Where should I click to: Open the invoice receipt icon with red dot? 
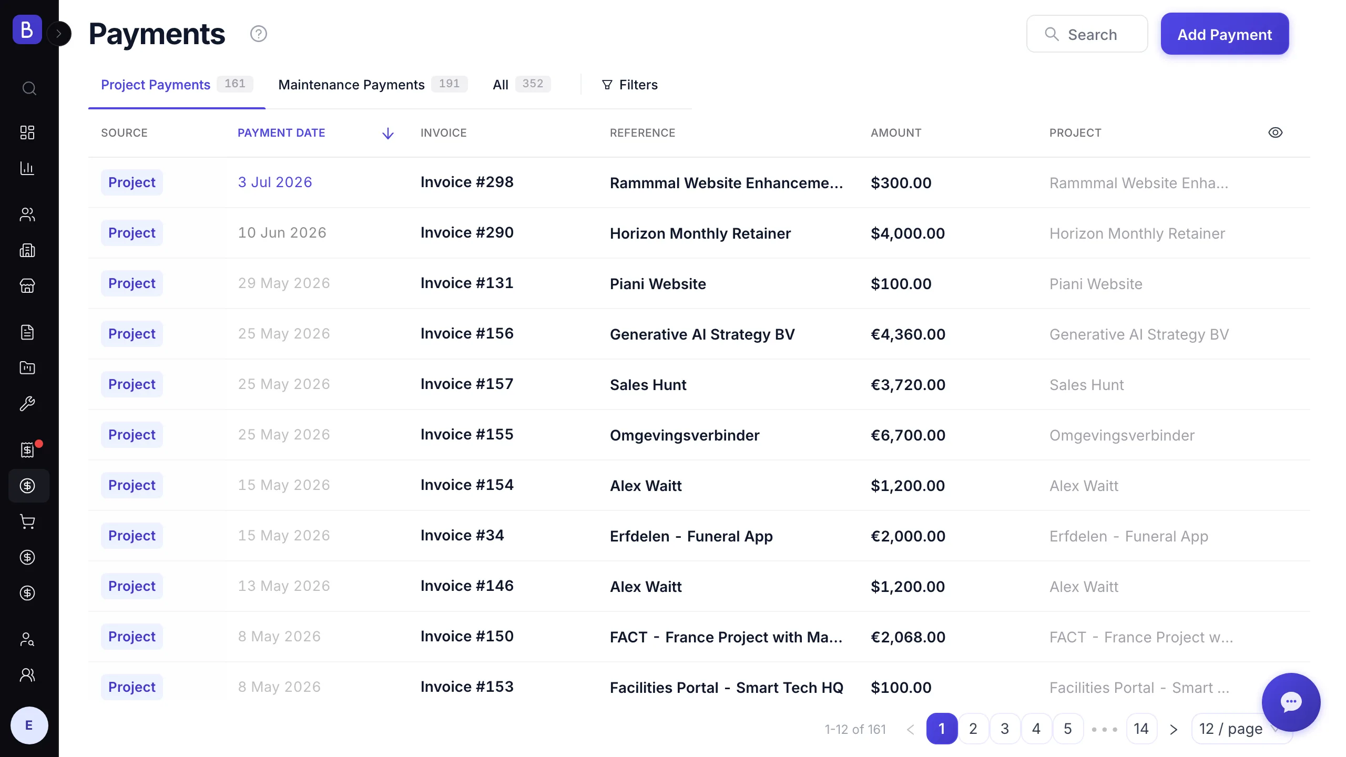27,450
